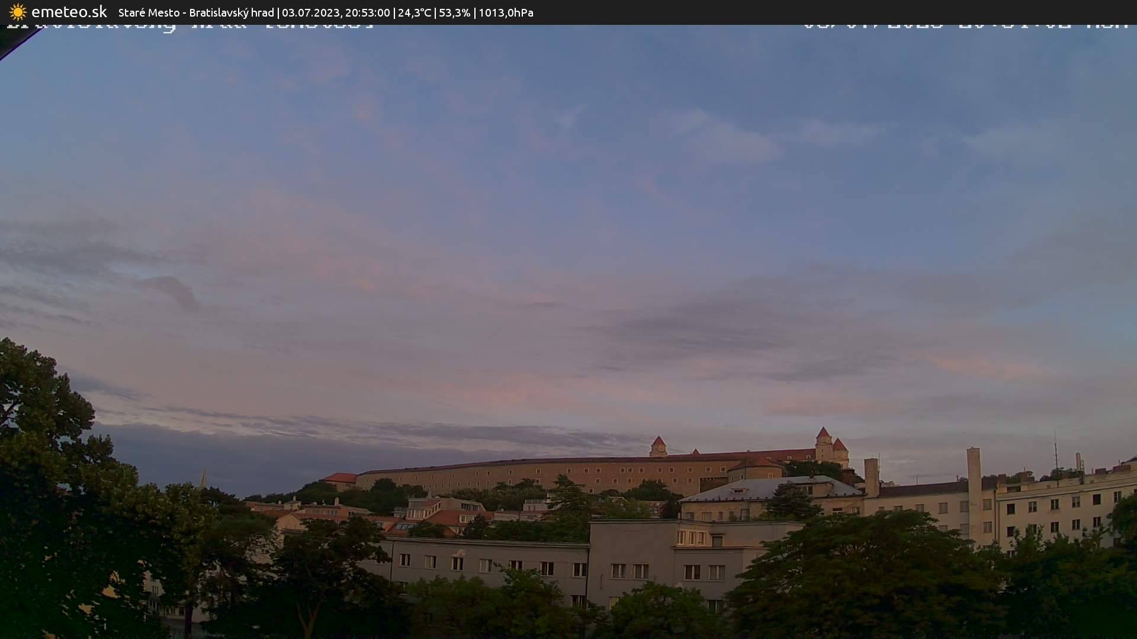Click the sun logo icon
This screenshot has width=1137, height=639.
point(18,12)
